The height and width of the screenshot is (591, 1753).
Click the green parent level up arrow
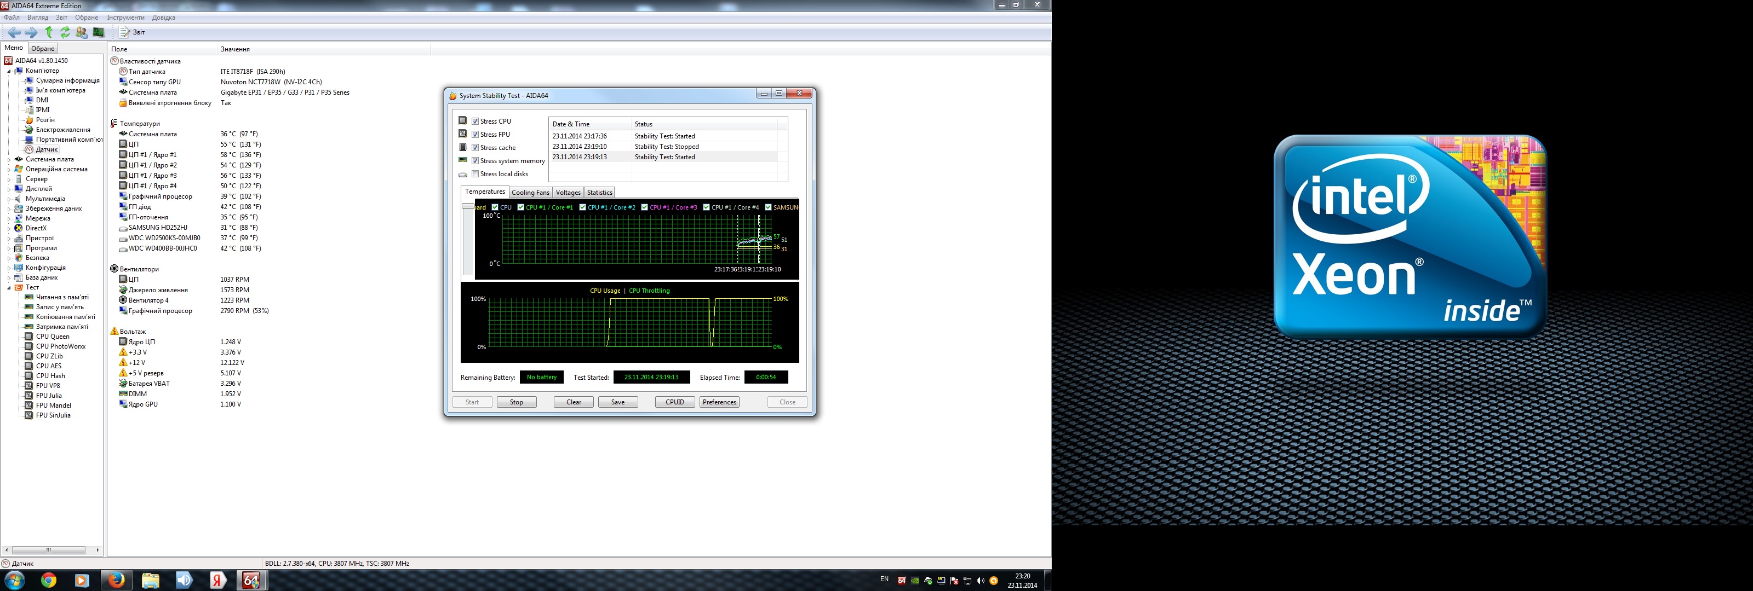point(48,32)
